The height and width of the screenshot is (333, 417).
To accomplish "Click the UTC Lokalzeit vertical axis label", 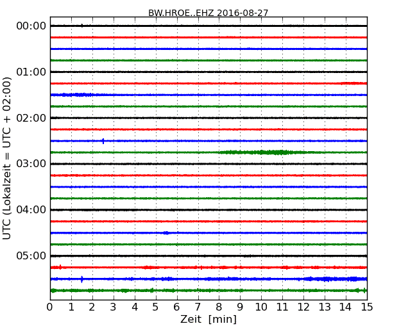I will (7, 158).
